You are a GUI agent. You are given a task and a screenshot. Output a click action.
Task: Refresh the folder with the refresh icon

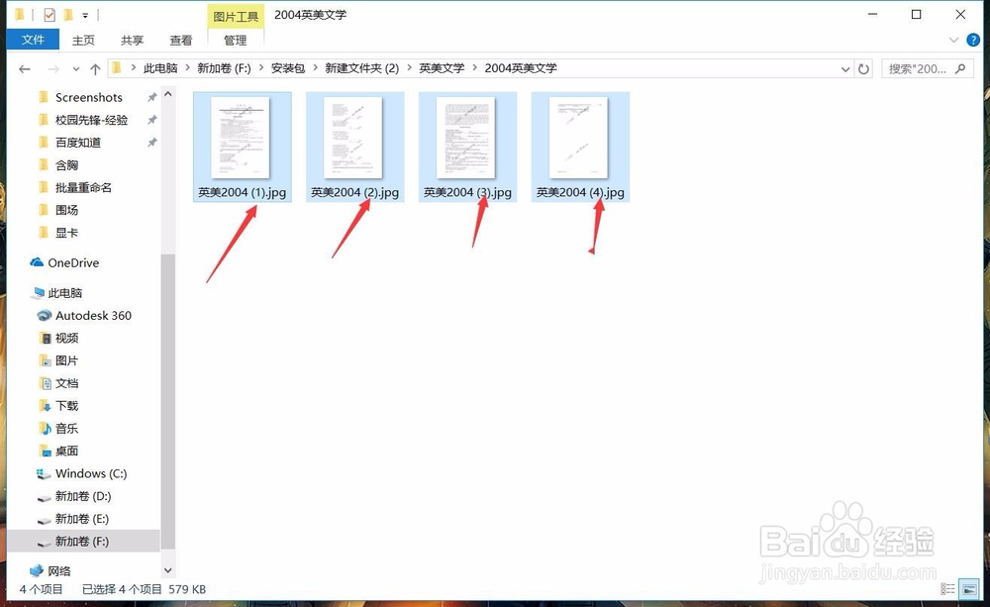(x=862, y=68)
